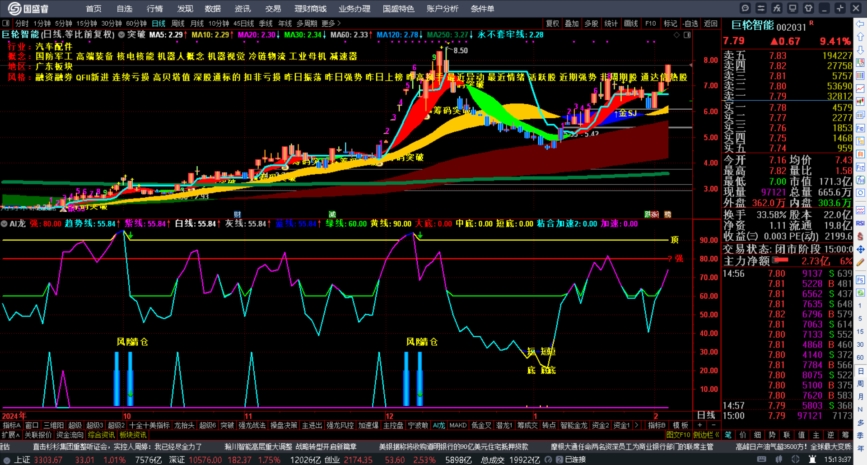Switch to the 30分钟 period tab
Viewport: 867px width, 465px height.
point(111,23)
